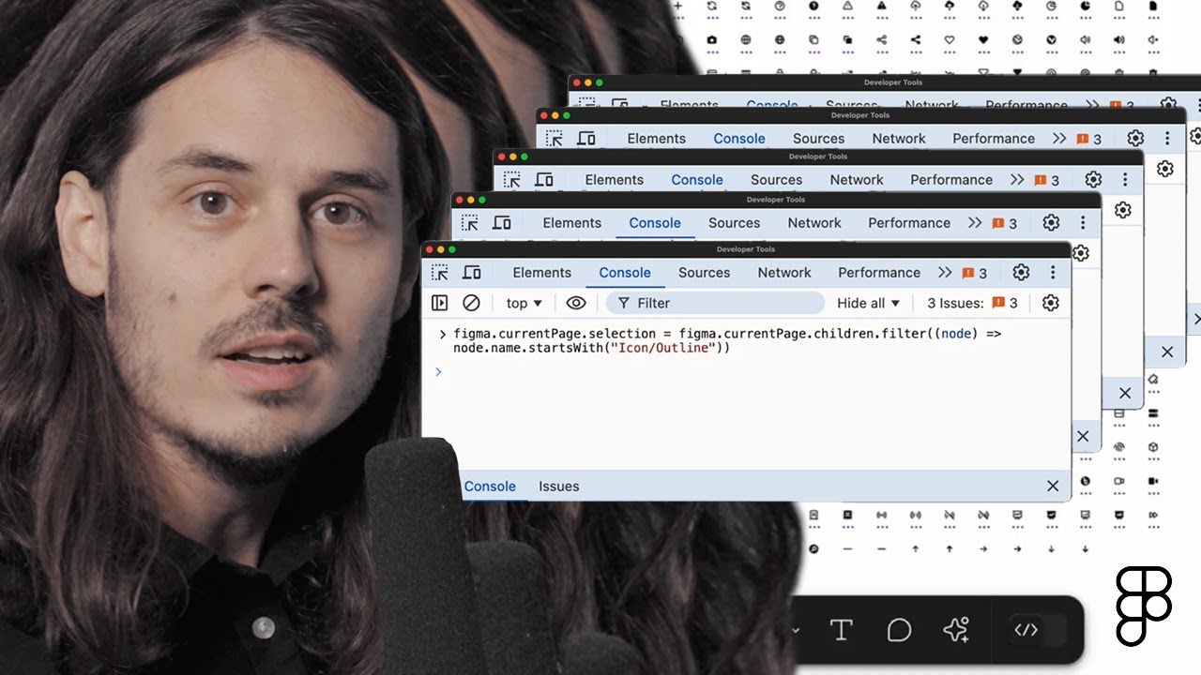Open the Hide all log levels dropdown
This screenshot has height=675, width=1201.
[868, 303]
